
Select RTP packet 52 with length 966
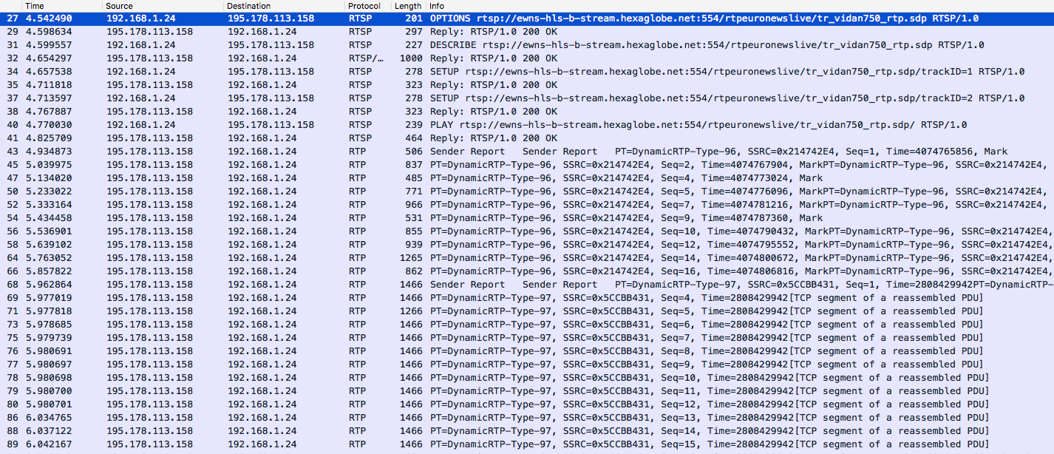click(527, 205)
